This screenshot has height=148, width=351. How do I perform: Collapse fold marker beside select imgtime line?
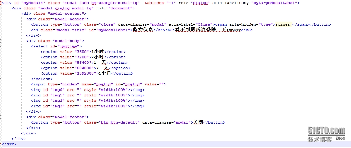coord(1,46)
